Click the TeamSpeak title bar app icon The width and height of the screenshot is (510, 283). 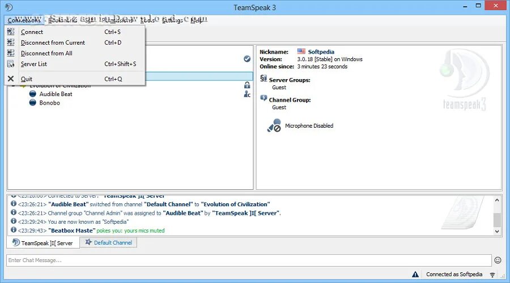[x=8, y=7]
